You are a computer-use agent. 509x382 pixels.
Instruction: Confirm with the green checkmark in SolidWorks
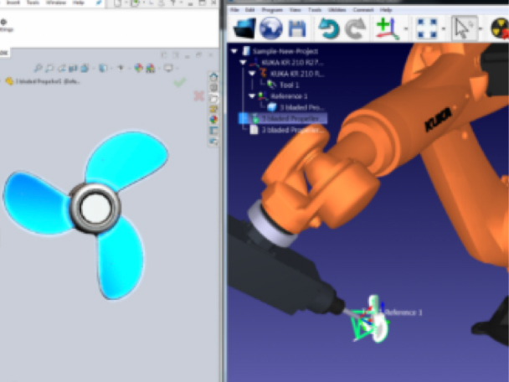178,82
